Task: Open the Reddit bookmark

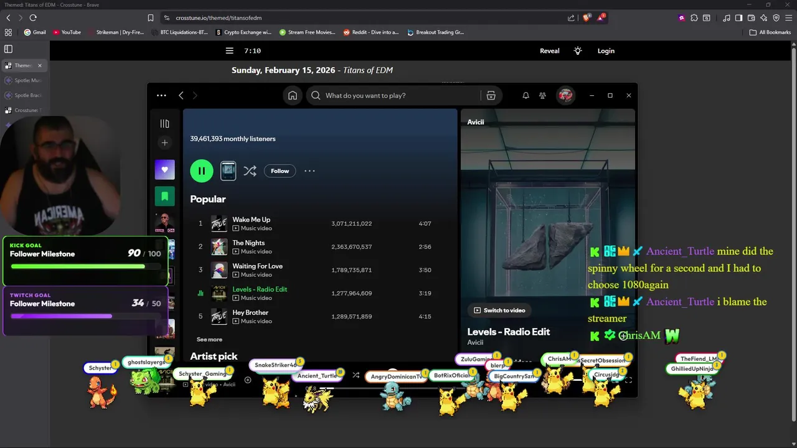Action: point(371,32)
